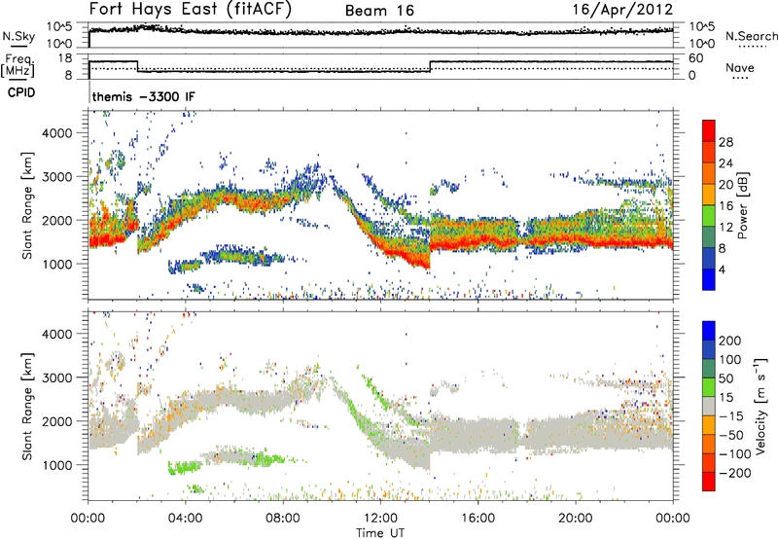Click the "20:00" time tick label
The image size is (778, 539).
coord(576,519)
